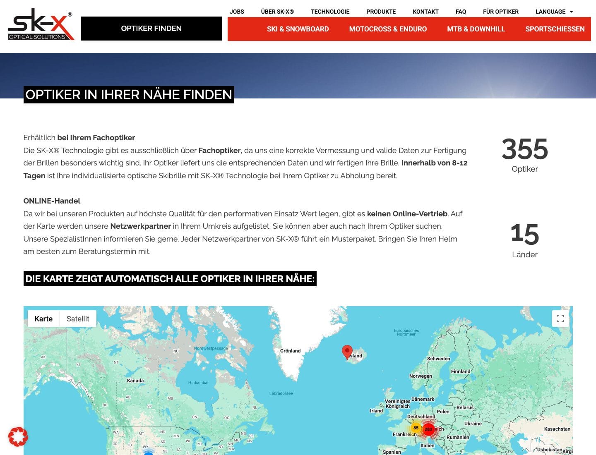Click the SK-X Optical Solutions logo
596x455 pixels.
click(41, 25)
